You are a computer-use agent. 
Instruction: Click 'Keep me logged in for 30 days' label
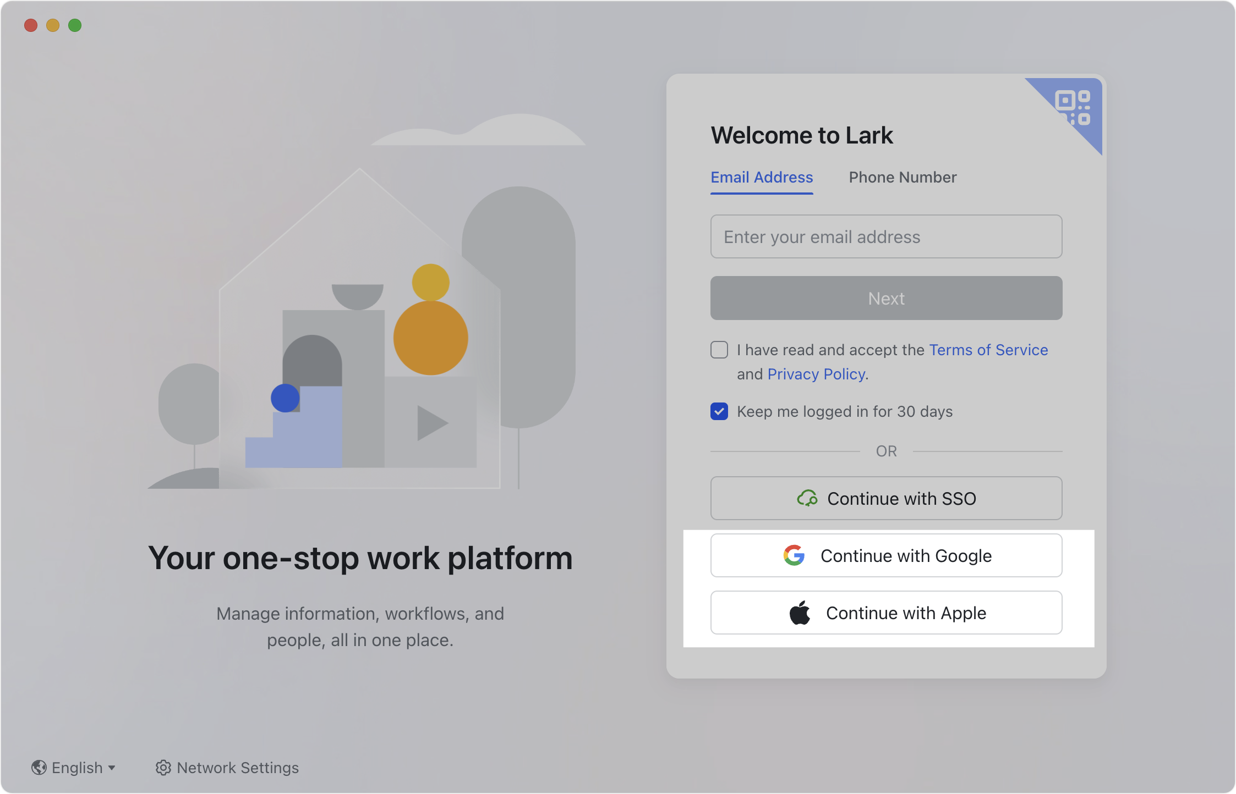(845, 411)
